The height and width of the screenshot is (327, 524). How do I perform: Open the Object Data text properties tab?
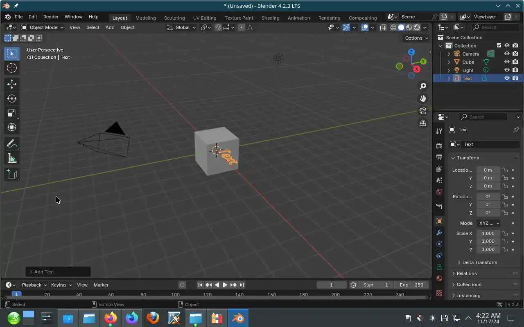[x=439, y=267]
